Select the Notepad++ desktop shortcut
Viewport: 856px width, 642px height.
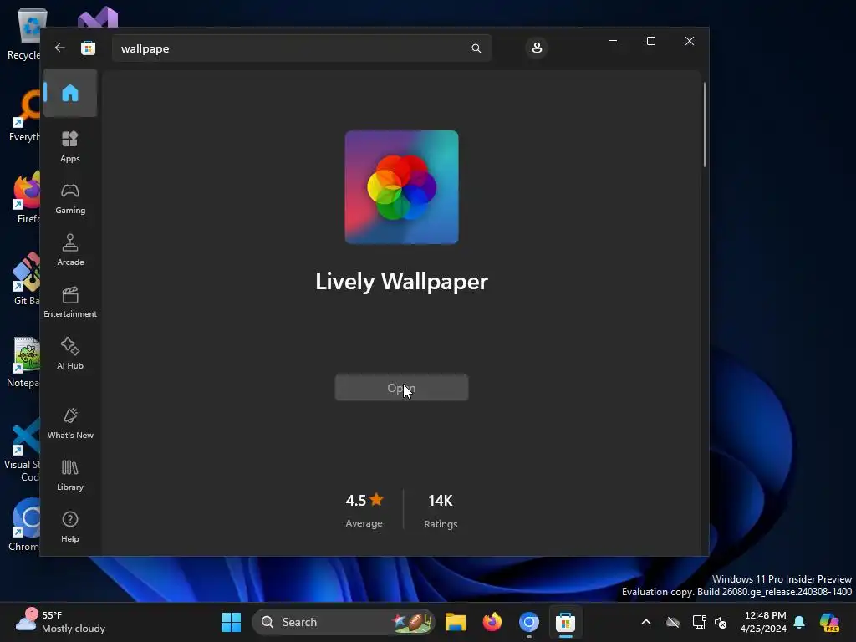[x=24, y=361]
